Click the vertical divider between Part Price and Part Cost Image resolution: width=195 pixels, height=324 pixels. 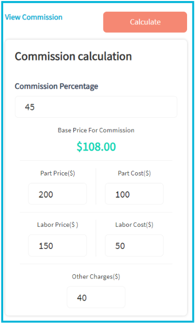click(96, 187)
